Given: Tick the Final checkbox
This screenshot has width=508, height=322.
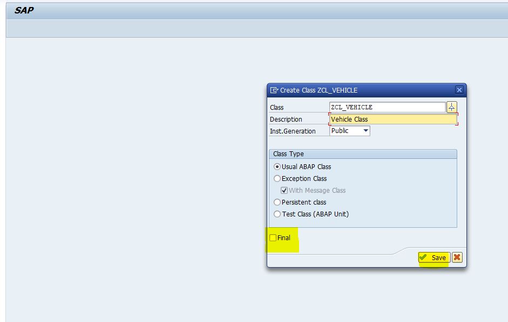Looking at the screenshot, I should pos(273,237).
